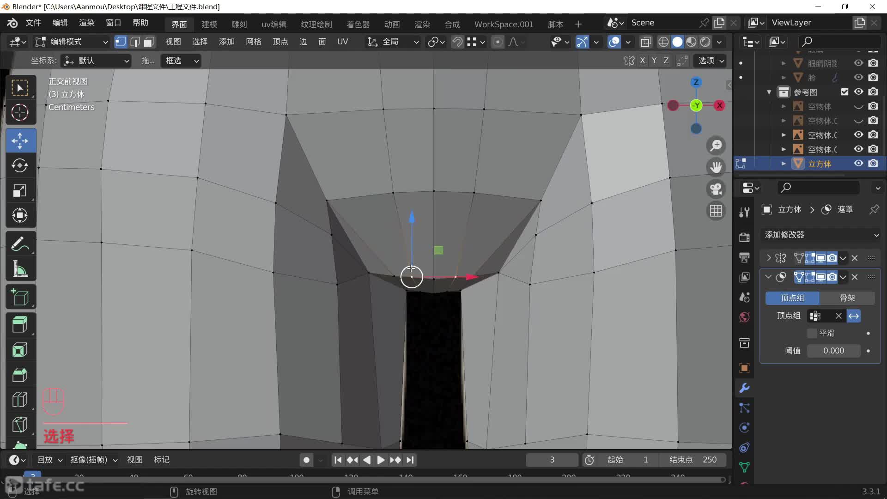
Task: Select the Add Cube tool
Action: 20,297
